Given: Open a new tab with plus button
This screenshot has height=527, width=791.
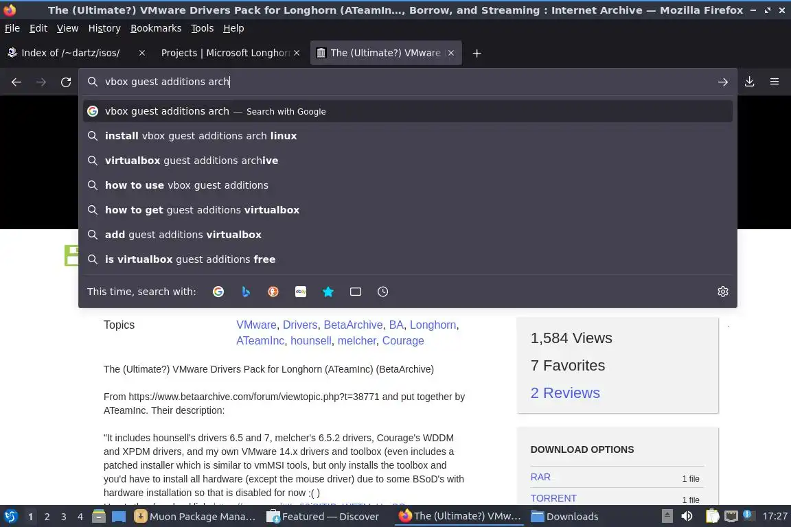Looking at the screenshot, I should (x=477, y=53).
